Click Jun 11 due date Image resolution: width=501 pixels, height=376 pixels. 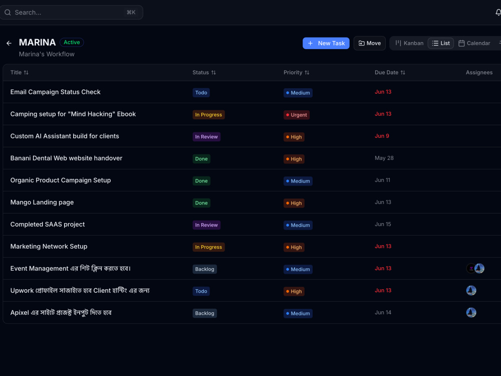pos(382,180)
